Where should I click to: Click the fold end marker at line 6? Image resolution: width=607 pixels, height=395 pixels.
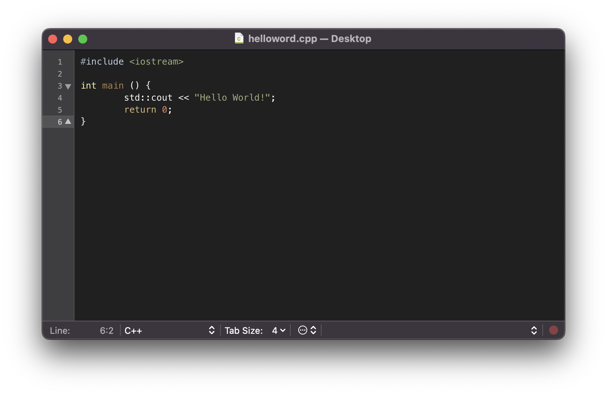68,121
